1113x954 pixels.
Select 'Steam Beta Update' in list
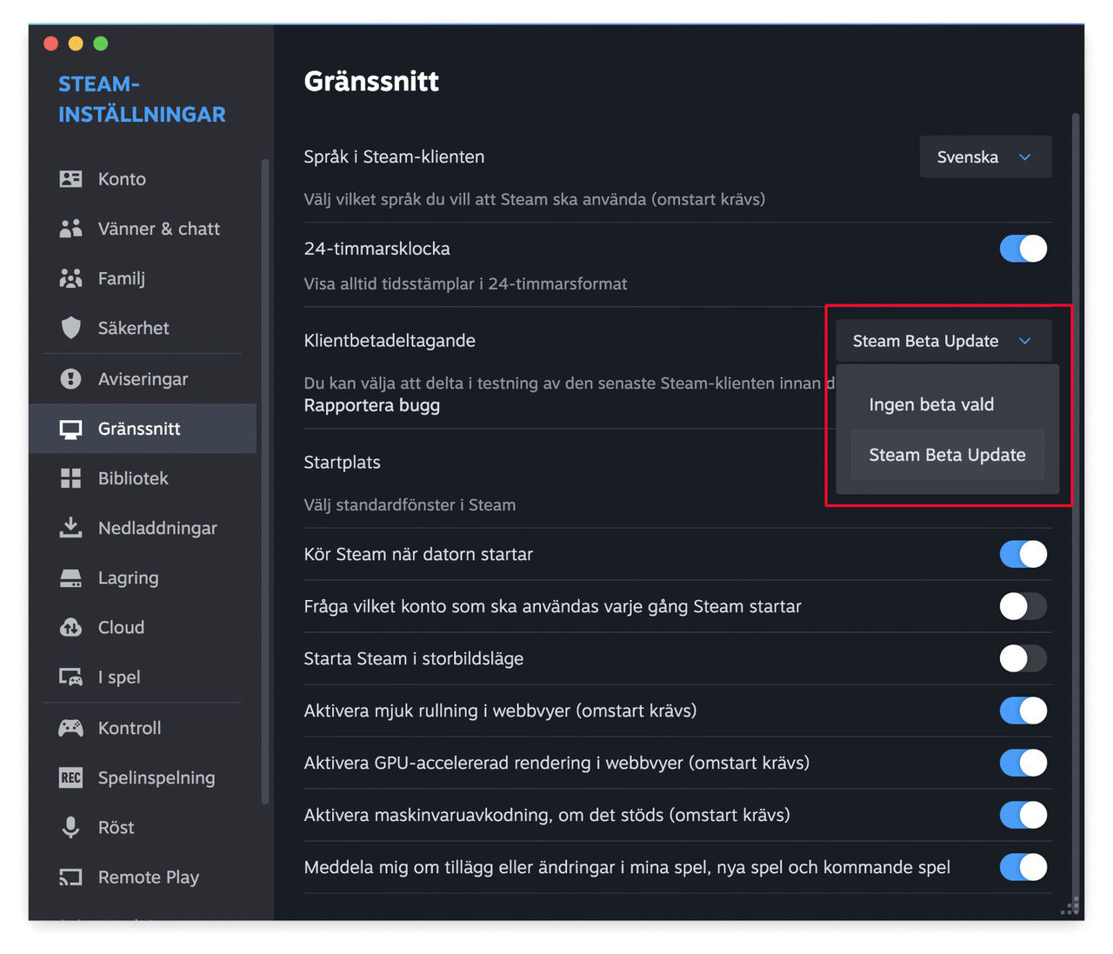point(947,455)
